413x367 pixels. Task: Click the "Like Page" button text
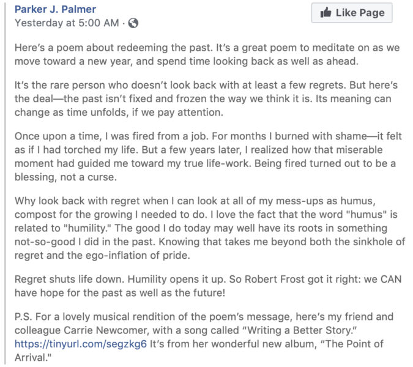pyautogui.click(x=360, y=13)
